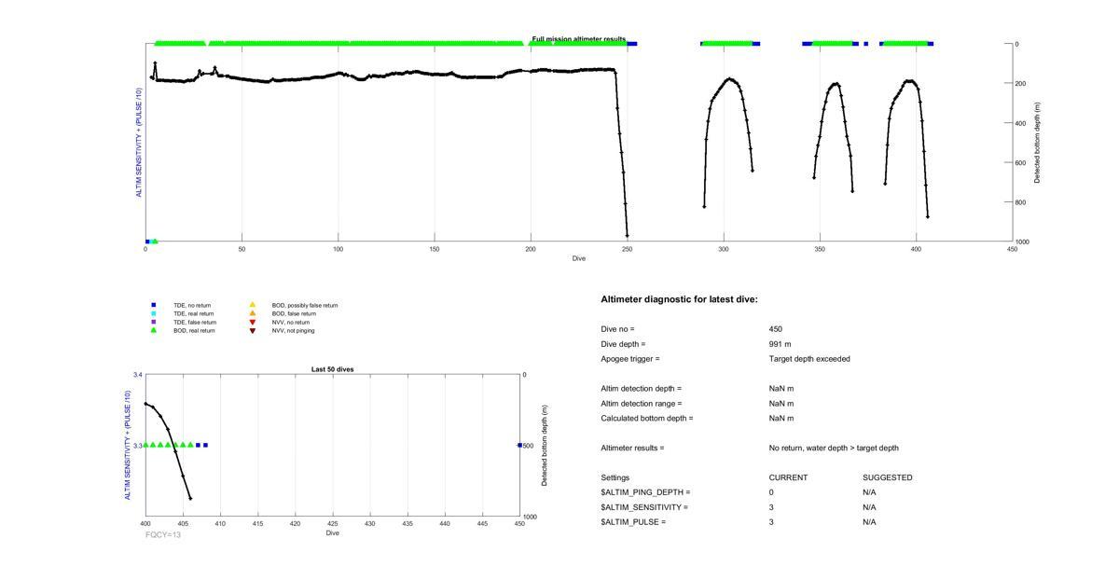Click the 'Apogee trigger =' label
This screenshot has height=580, width=1119.
click(x=630, y=359)
